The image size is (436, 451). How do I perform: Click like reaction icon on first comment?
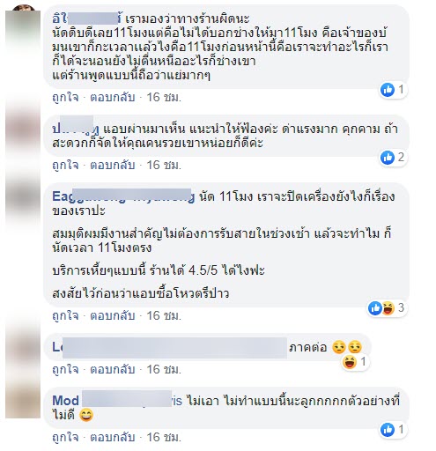(387, 90)
